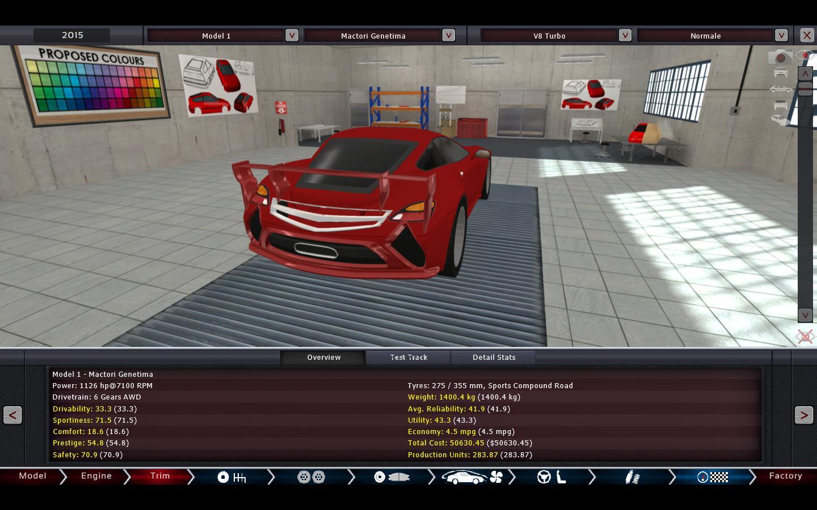The height and width of the screenshot is (510, 817).
Task: Switch to rear view car icon
Action: coord(781,105)
